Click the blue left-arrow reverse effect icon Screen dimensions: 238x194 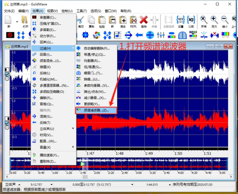pos(139,35)
